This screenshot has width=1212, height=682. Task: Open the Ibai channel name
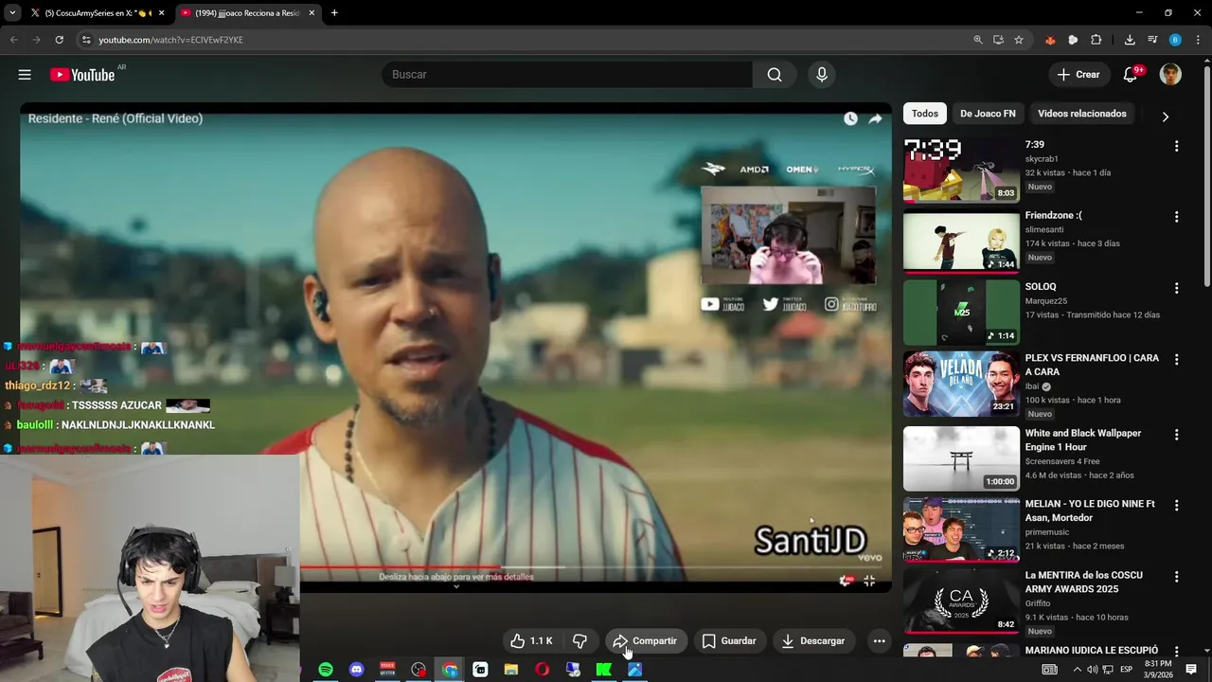click(x=1032, y=386)
